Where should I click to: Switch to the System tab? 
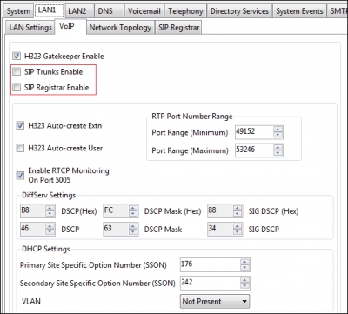(18, 11)
